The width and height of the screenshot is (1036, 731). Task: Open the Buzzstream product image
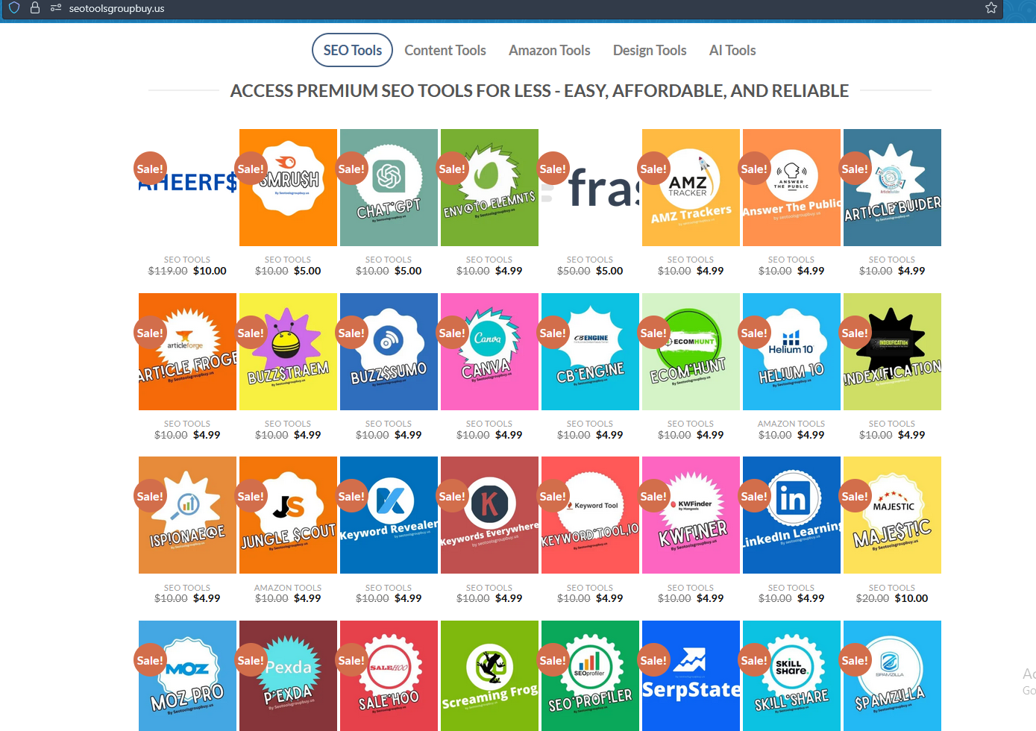[288, 351]
